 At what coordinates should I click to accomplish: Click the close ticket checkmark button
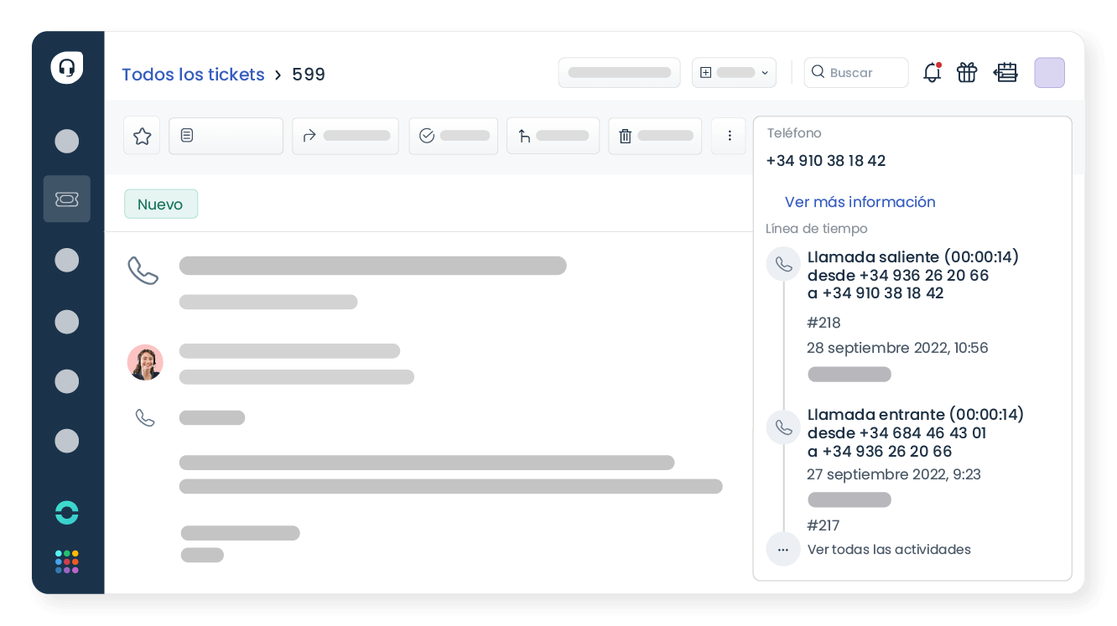pyautogui.click(x=453, y=136)
